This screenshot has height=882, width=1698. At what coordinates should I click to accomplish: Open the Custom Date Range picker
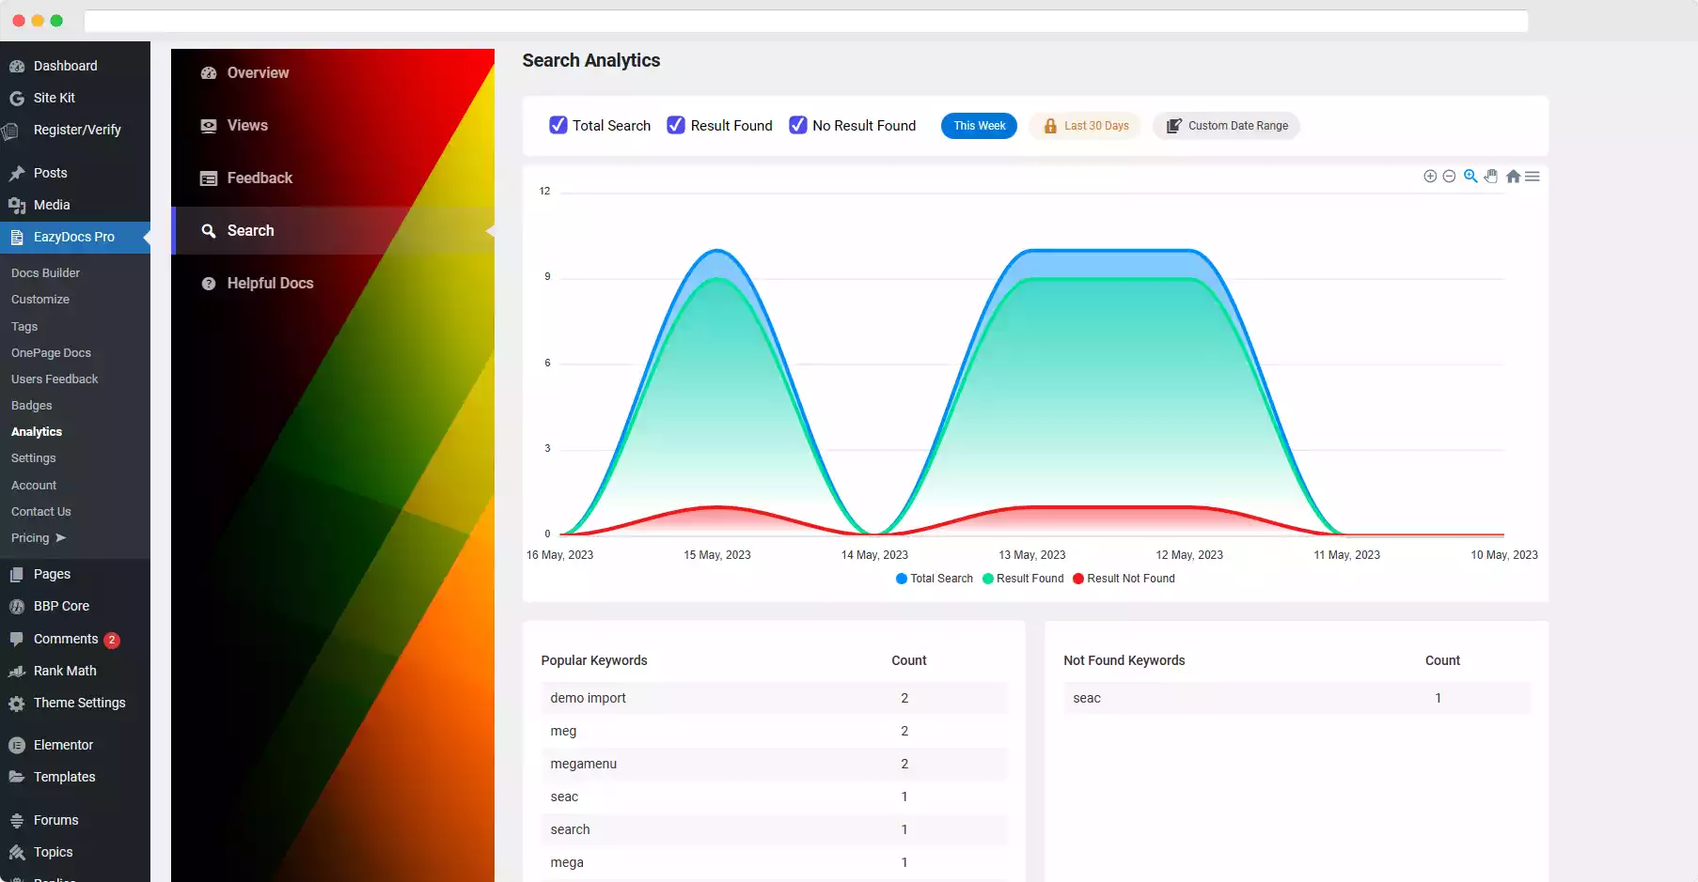click(x=1225, y=125)
